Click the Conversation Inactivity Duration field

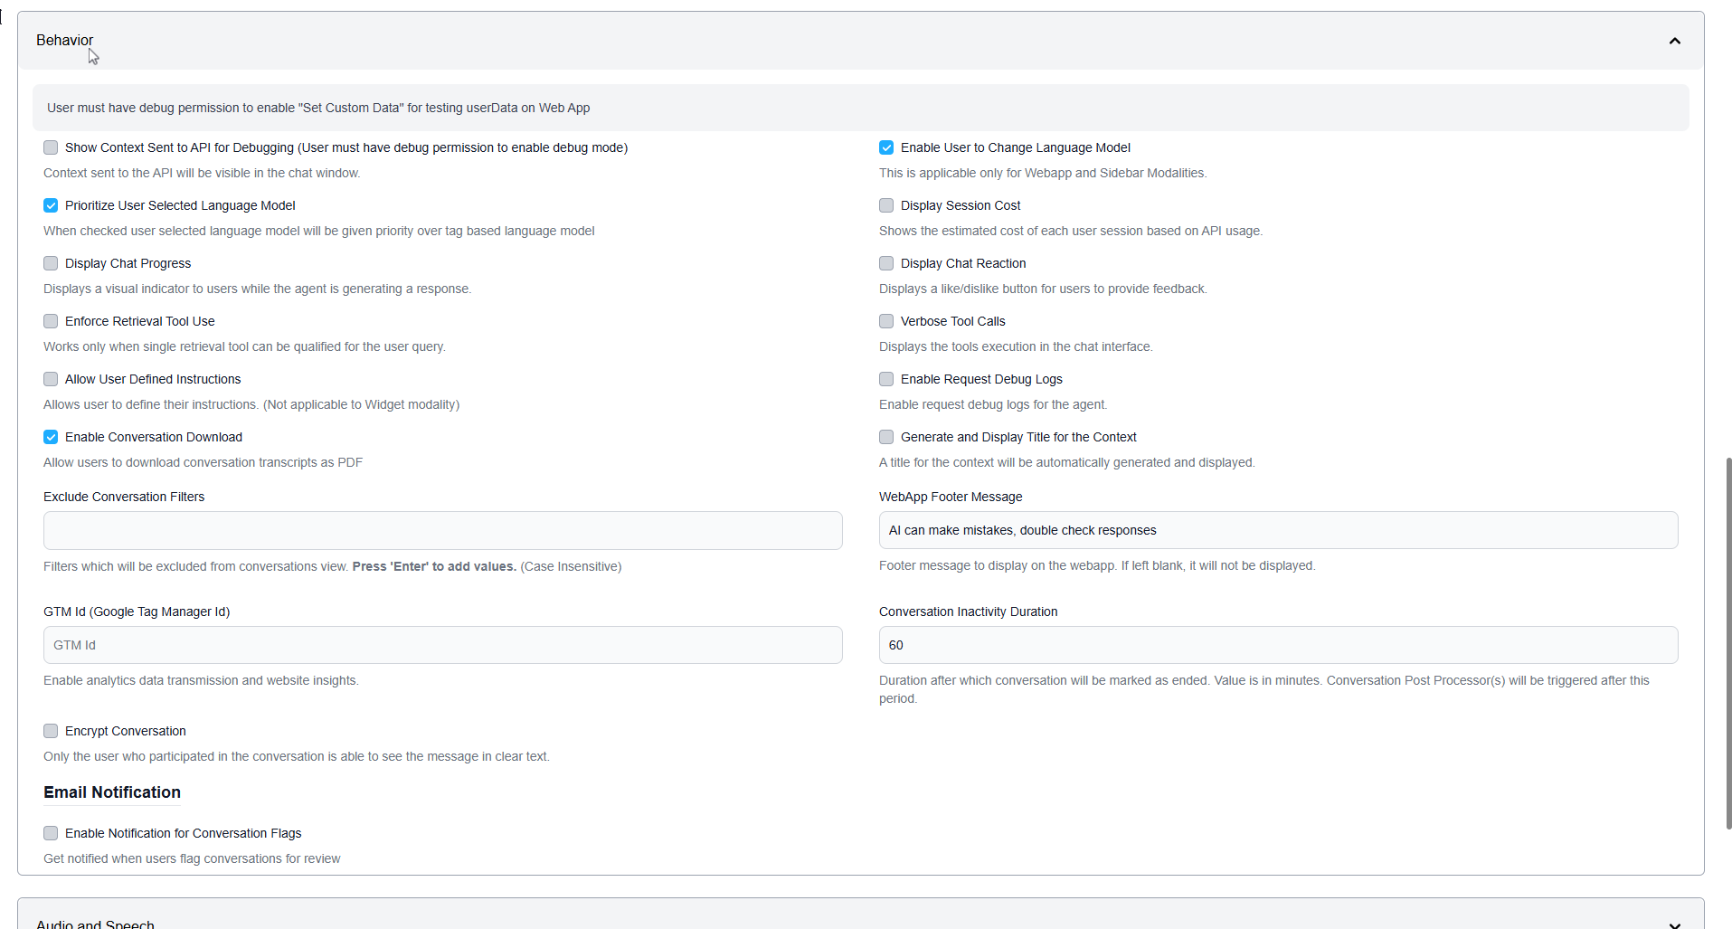pyautogui.click(x=1277, y=645)
